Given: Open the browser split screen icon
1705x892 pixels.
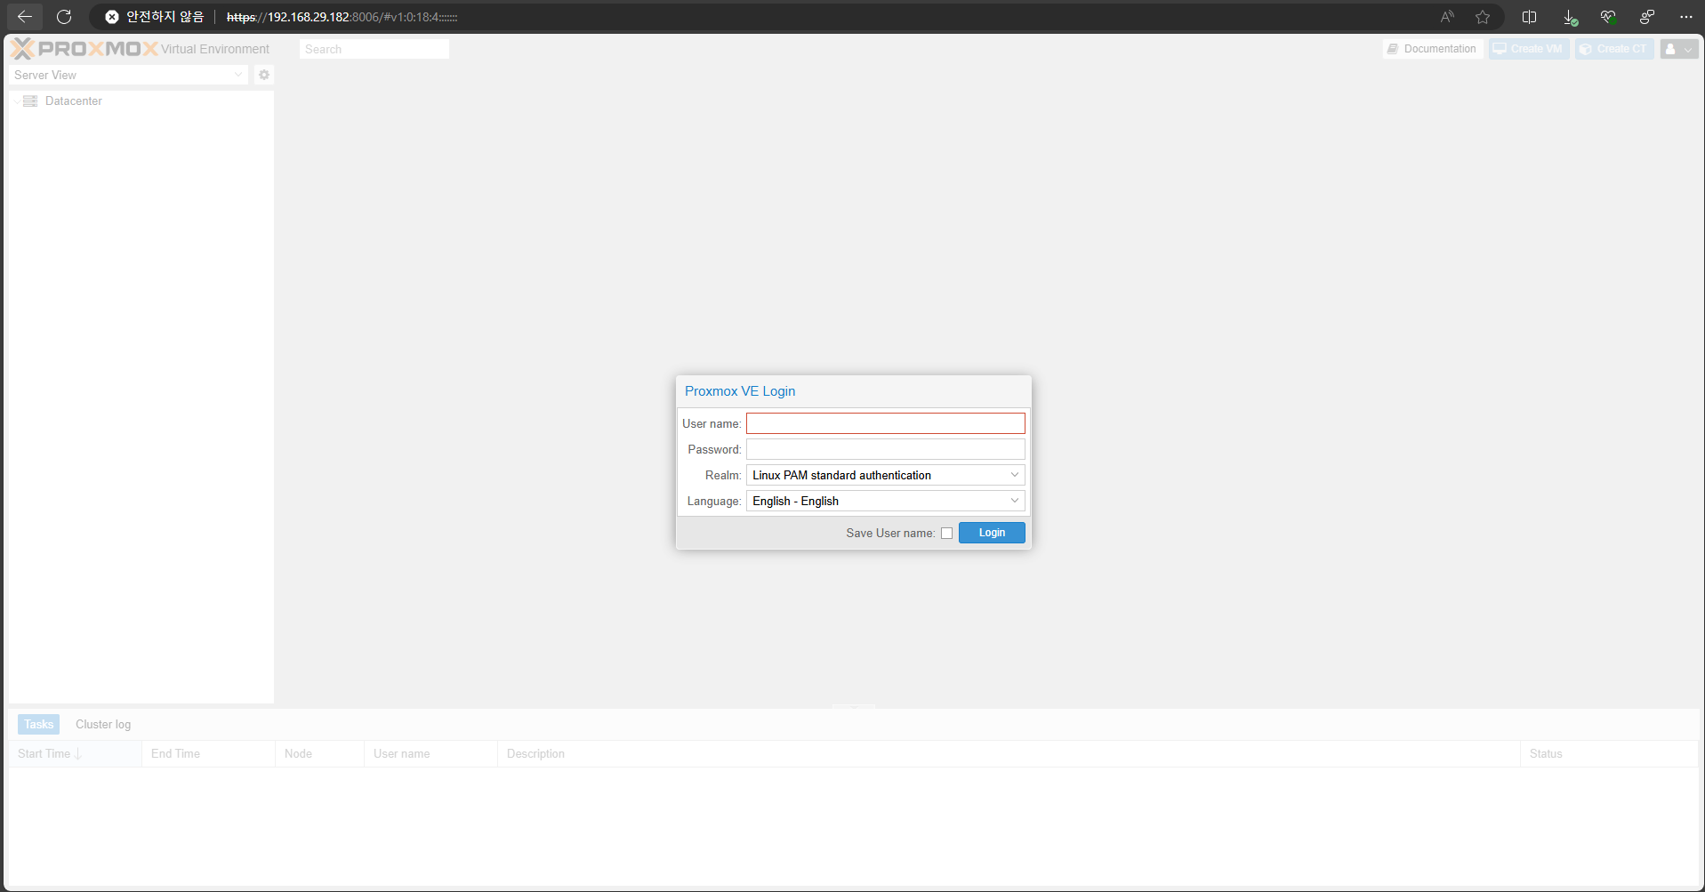Looking at the screenshot, I should 1530,17.
